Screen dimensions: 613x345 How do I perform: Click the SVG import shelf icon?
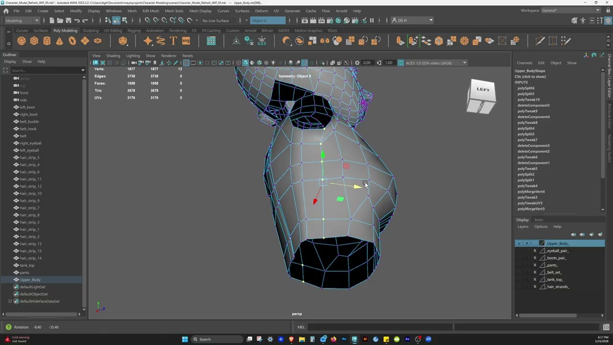pos(186,41)
